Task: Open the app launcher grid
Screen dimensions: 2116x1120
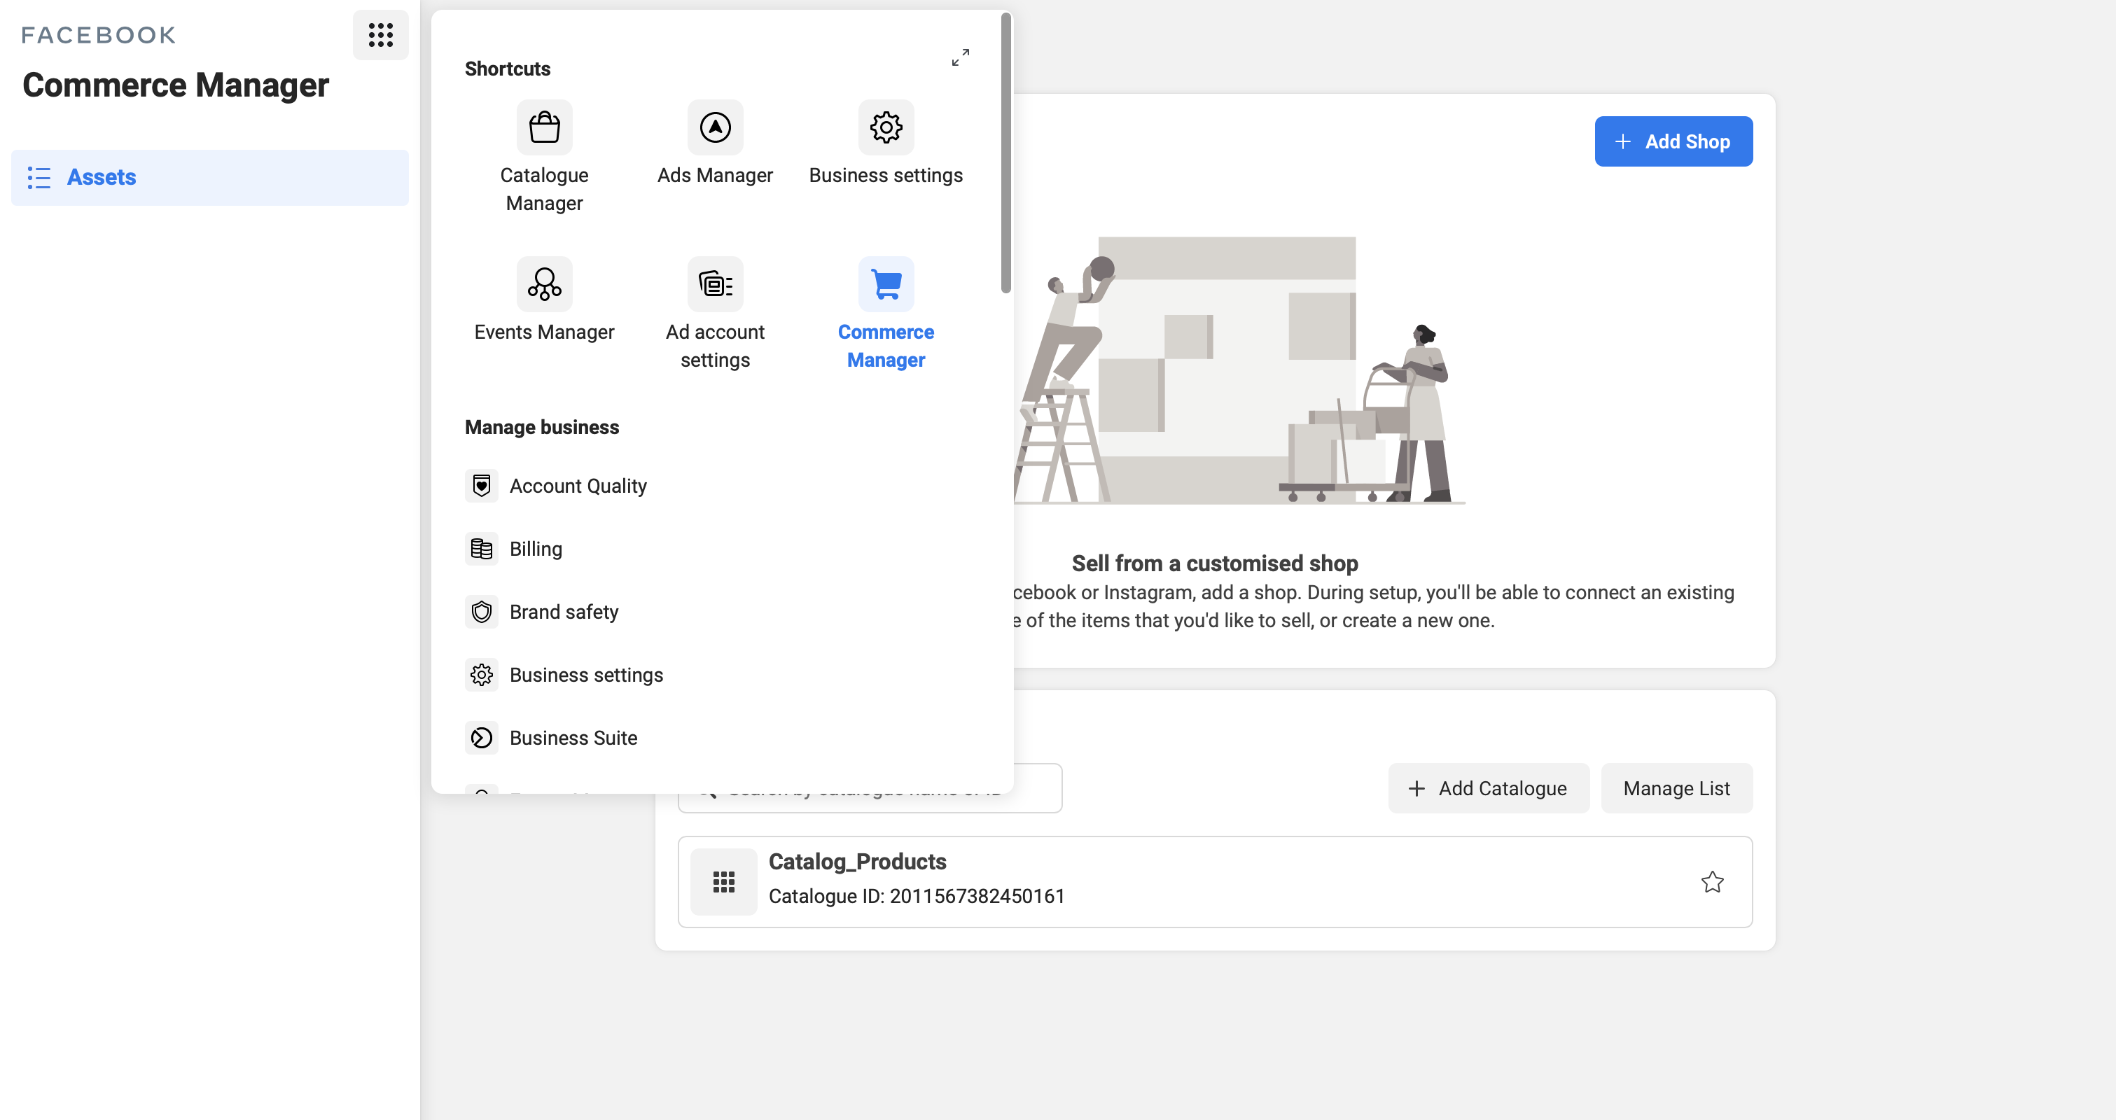Action: pyautogui.click(x=380, y=34)
